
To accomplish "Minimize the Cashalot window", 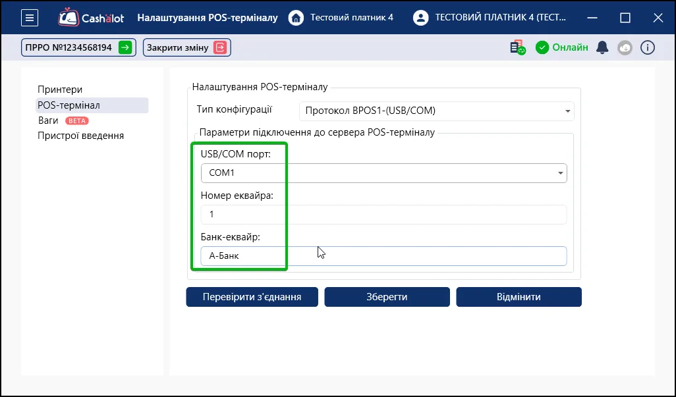I will click(x=592, y=18).
